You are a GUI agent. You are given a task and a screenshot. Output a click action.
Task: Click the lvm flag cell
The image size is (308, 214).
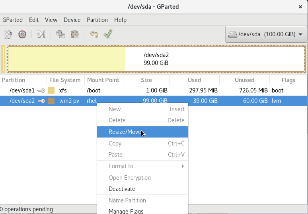(x=277, y=101)
